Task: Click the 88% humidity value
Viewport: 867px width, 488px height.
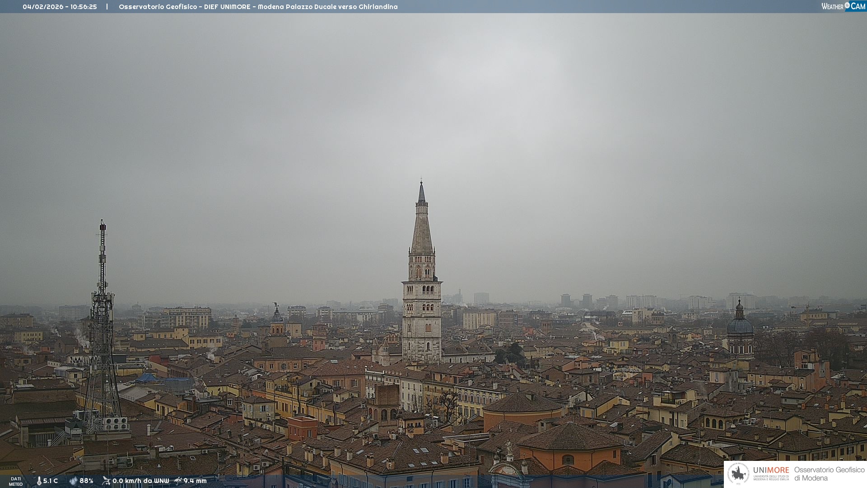Action: point(86,481)
